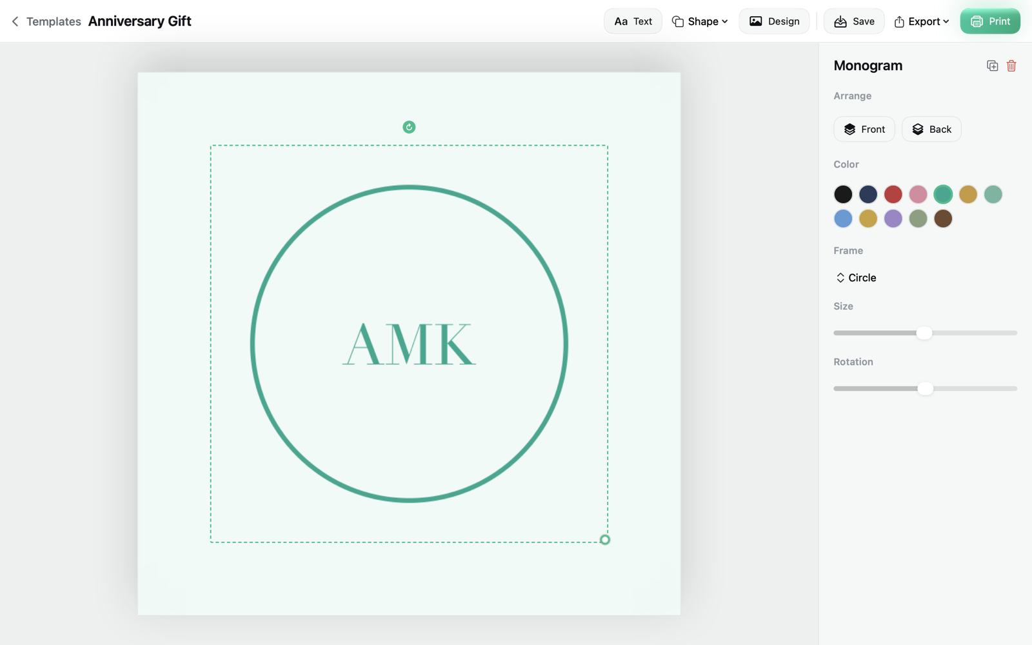This screenshot has width=1032, height=645.
Task: Choose the pink color swatch
Action: click(918, 194)
